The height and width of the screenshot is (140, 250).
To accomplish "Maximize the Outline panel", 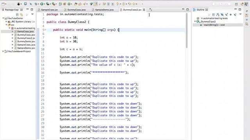I will (240, 9).
